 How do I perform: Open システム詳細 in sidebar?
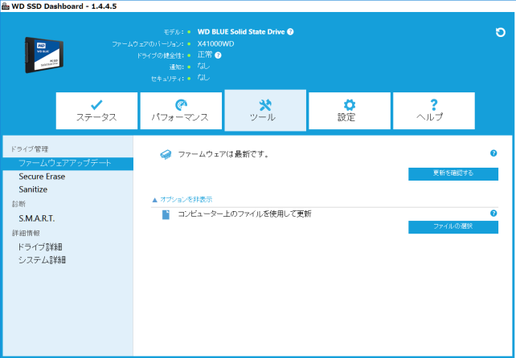coord(42,260)
